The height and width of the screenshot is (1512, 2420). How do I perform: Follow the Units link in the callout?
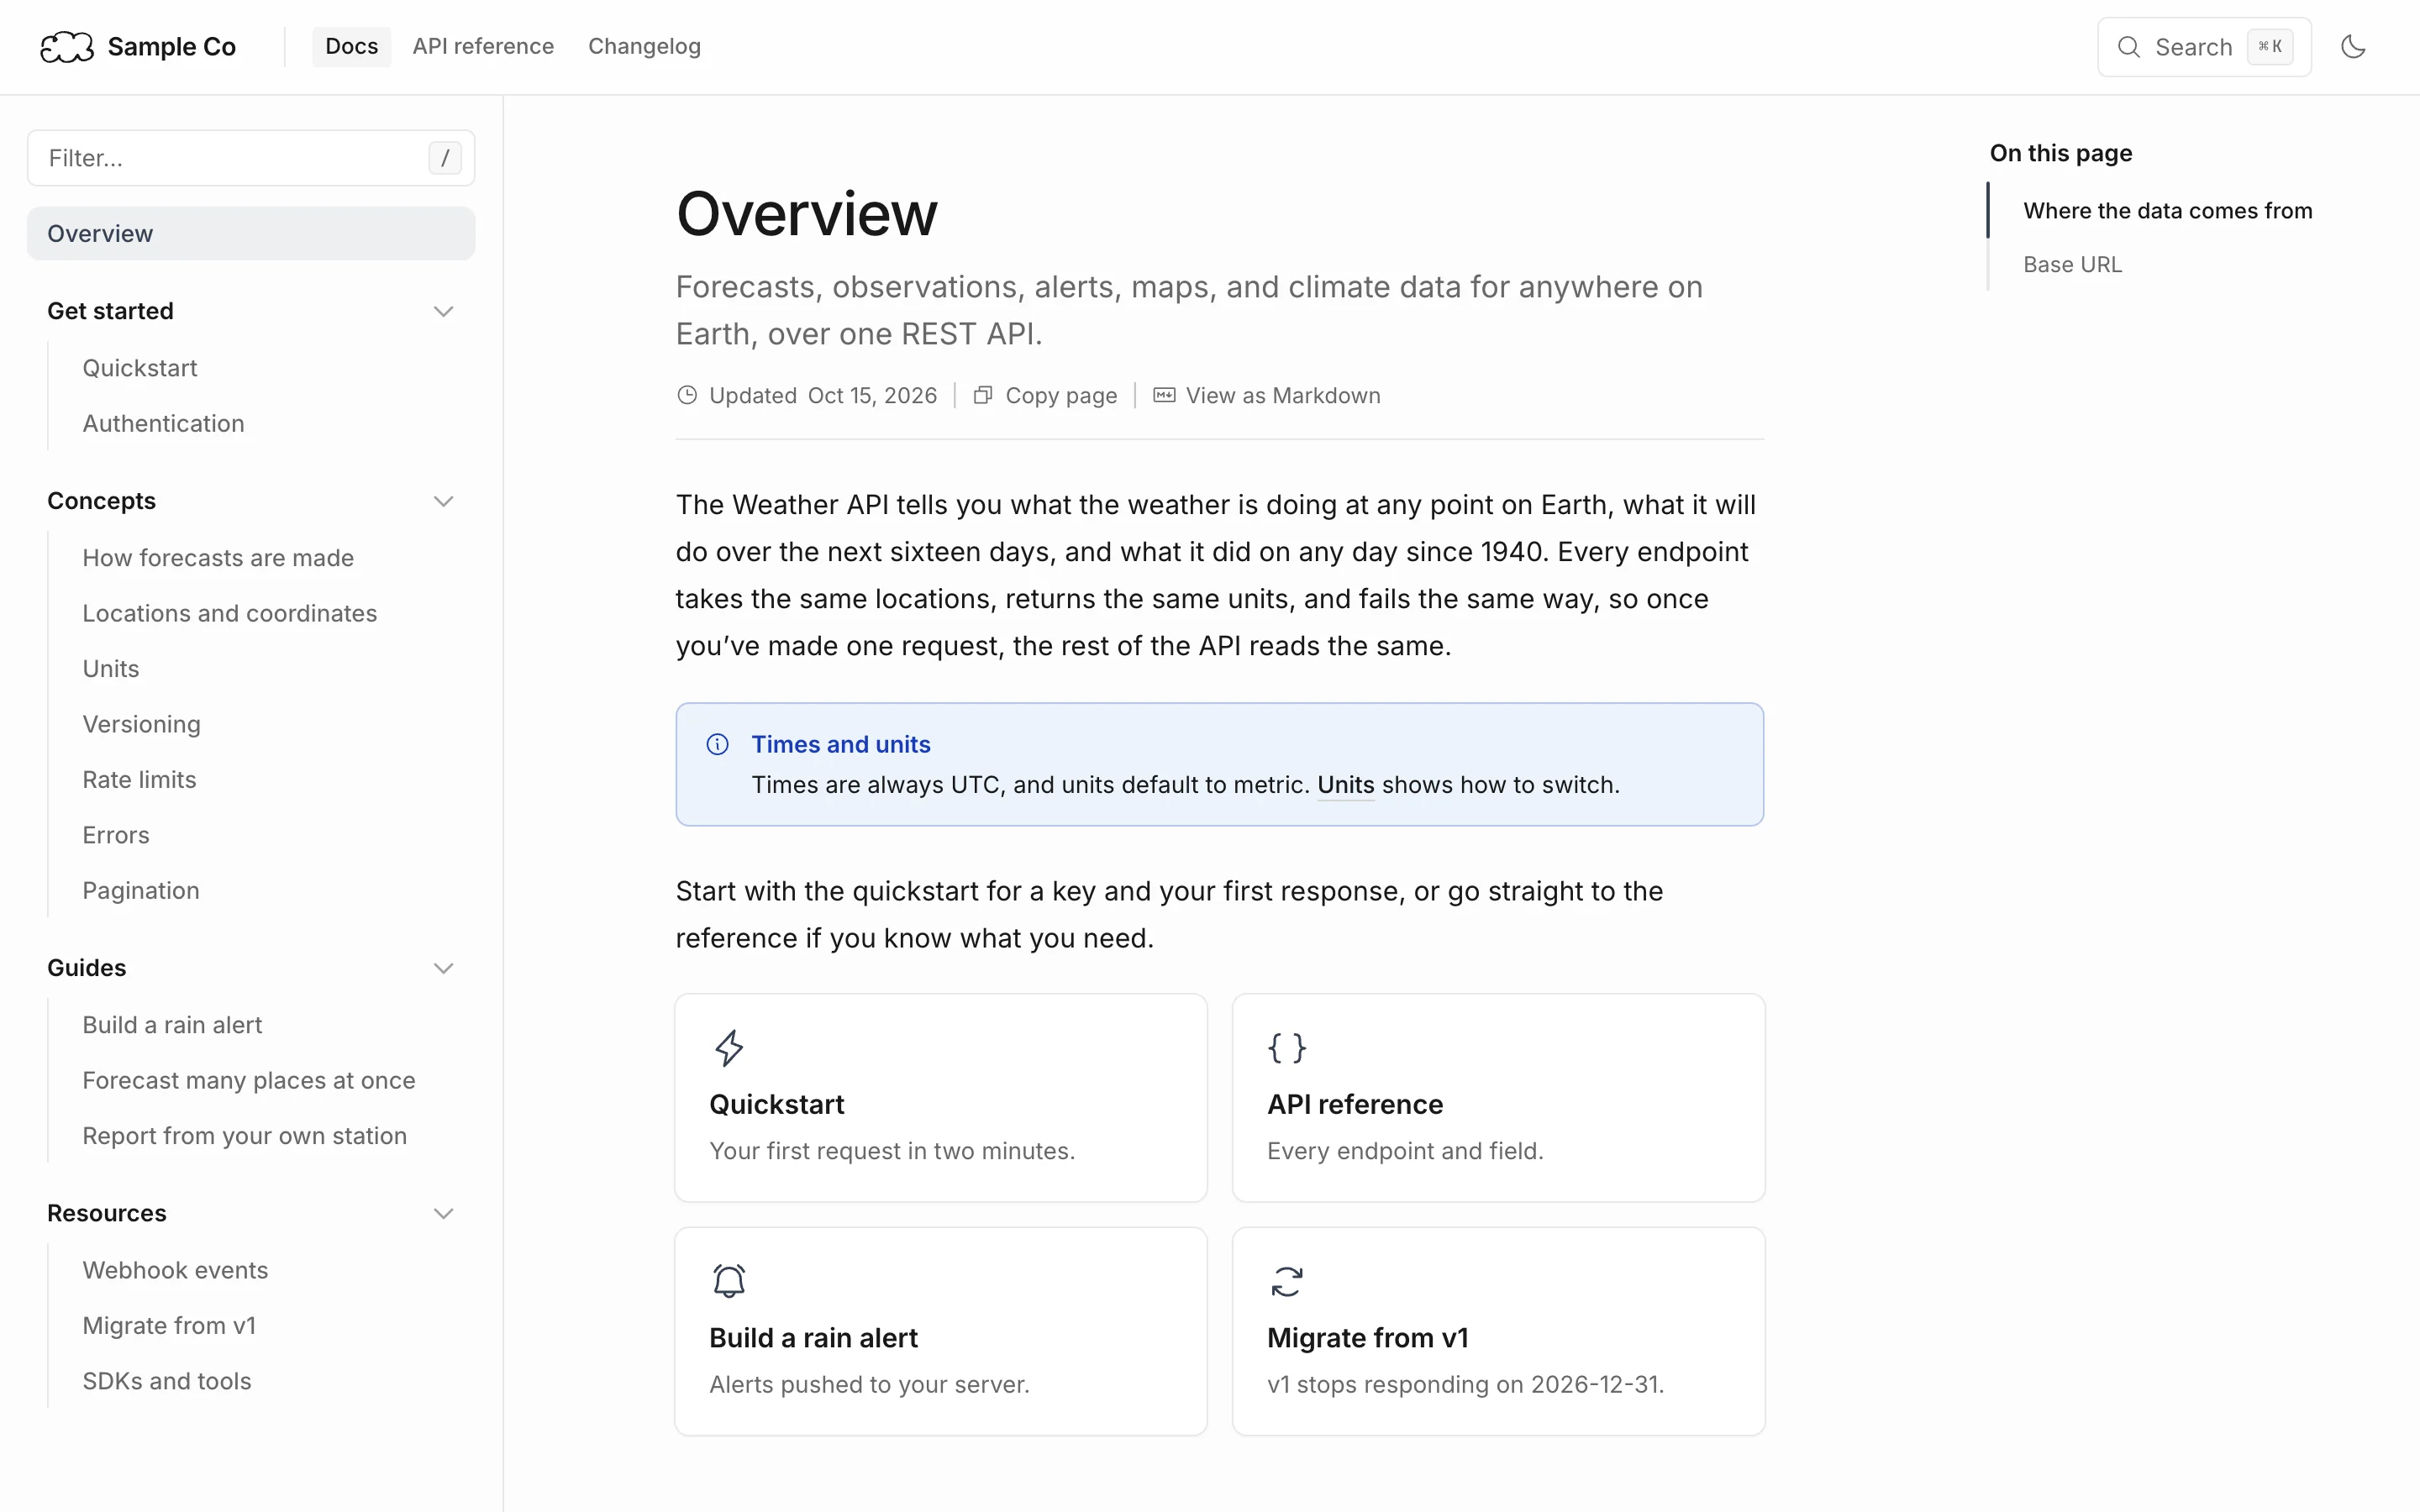1346,785
